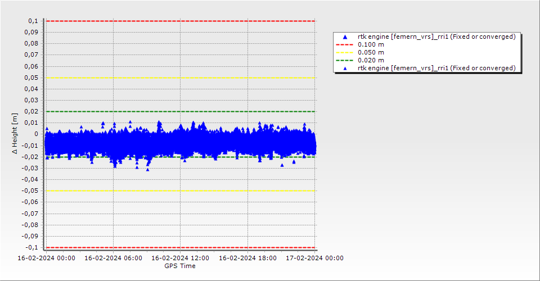Screen dimensions: 540x281
Task: Click the 16-02-2024 12:00 time tick label
Action: point(181,258)
